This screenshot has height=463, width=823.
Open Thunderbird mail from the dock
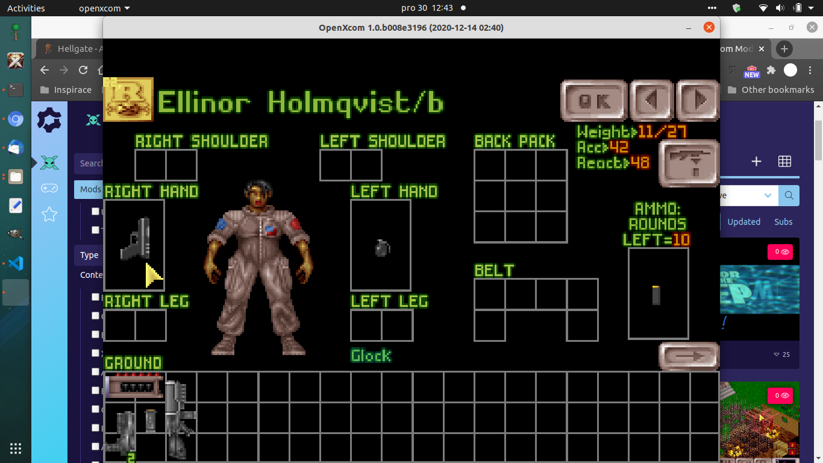(x=16, y=148)
